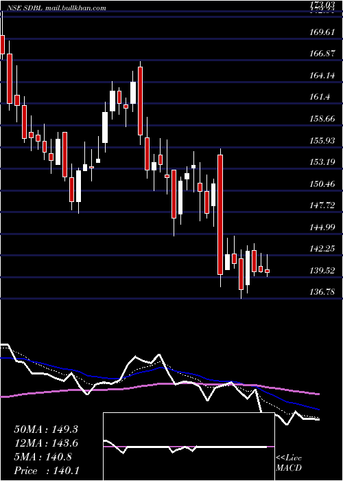Click the 166.87 price axis label

322,54
